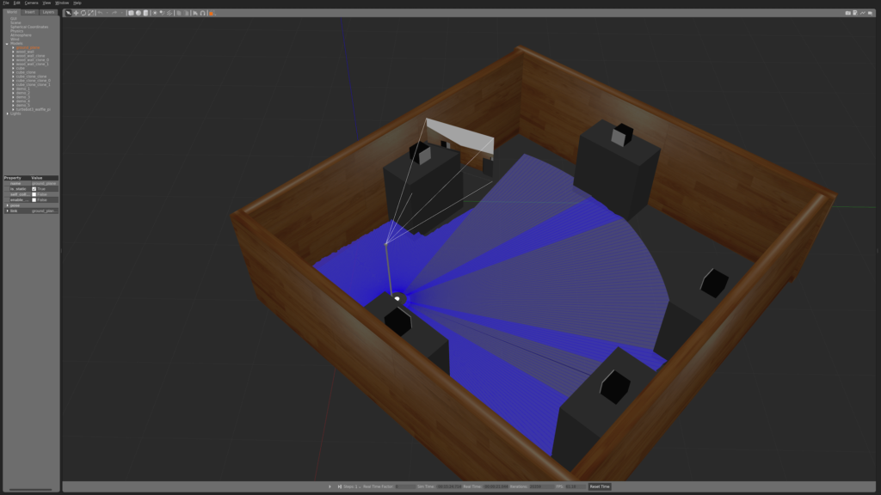Insert a sphere into the scene
Image resolution: width=881 pixels, height=495 pixels.
tap(139, 13)
